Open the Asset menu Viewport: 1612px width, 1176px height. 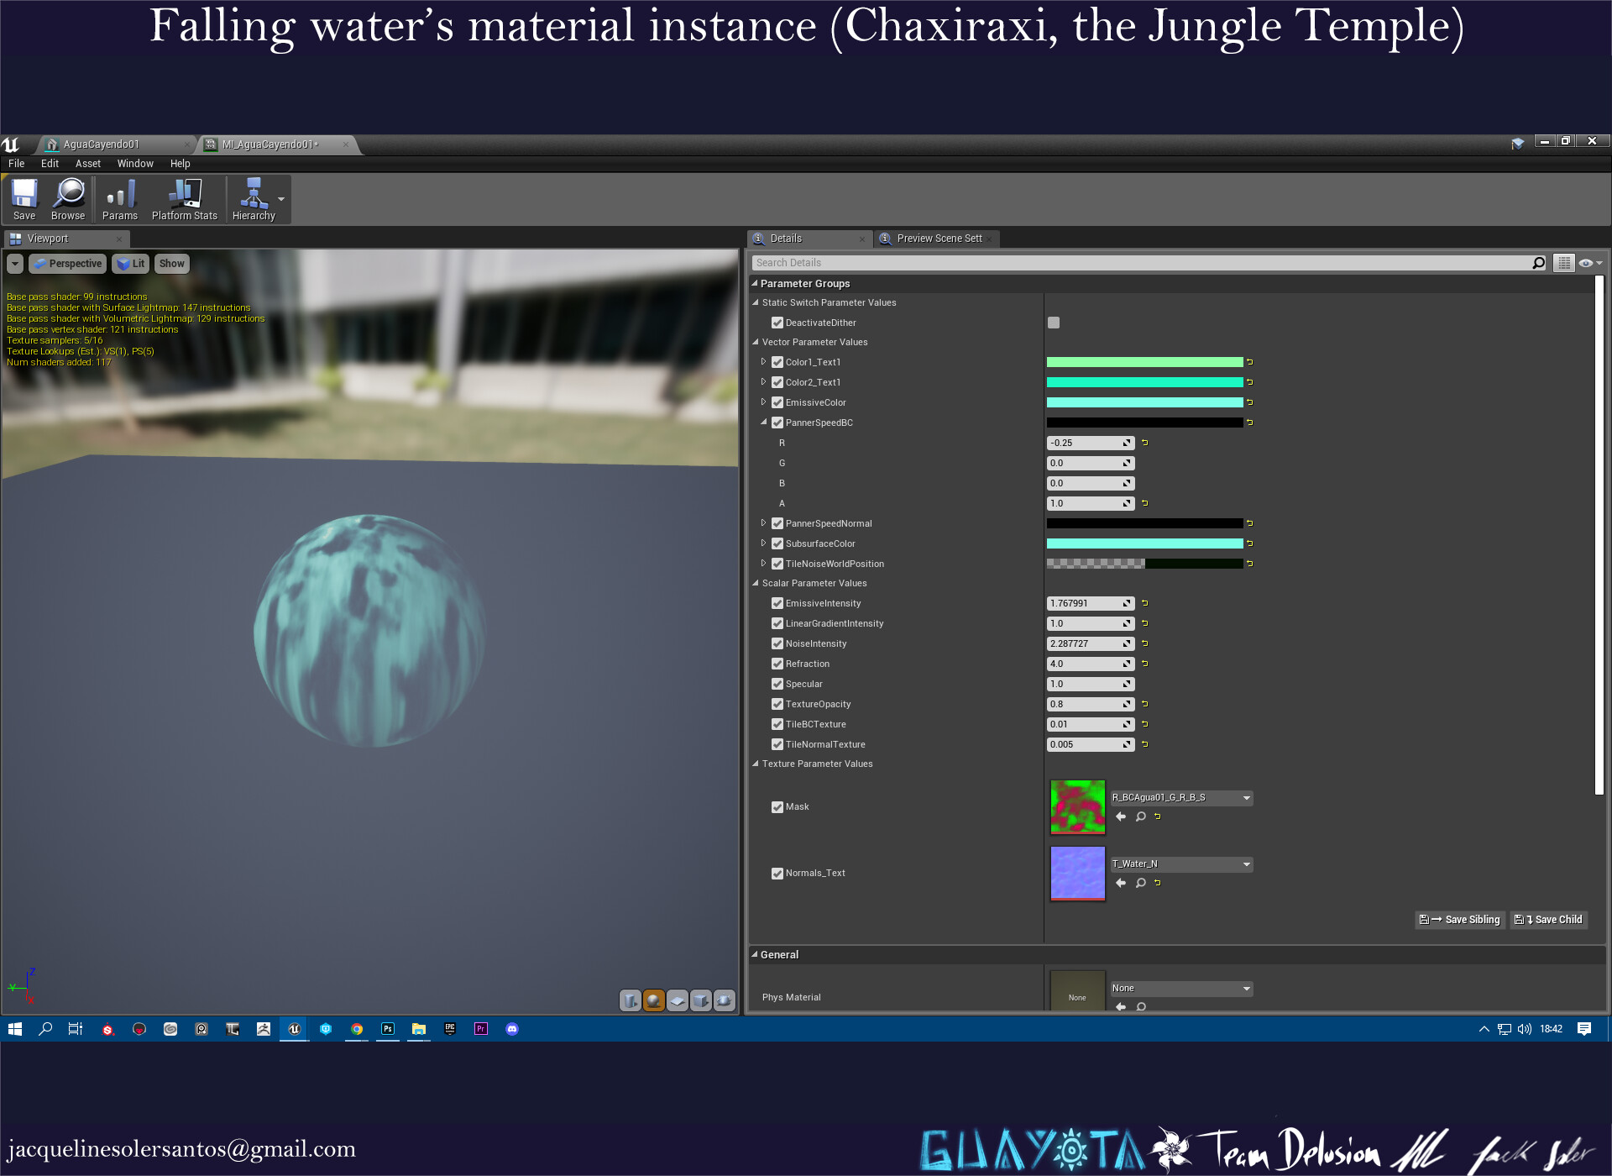click(x=87, y=164)
